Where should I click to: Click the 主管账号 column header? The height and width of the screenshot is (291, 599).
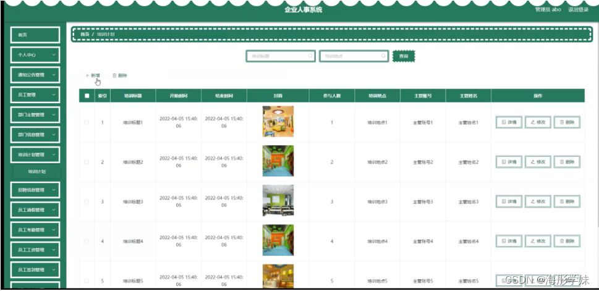click(x=423, y=96)
